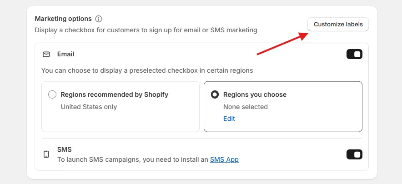Click the Regions recommended by Shopify label text
402x184 pixels.
pyautogui.click(x=114, y=94)
